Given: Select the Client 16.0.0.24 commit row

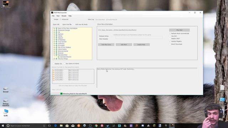Looking at the screenshot, I should tap(73, 72).
